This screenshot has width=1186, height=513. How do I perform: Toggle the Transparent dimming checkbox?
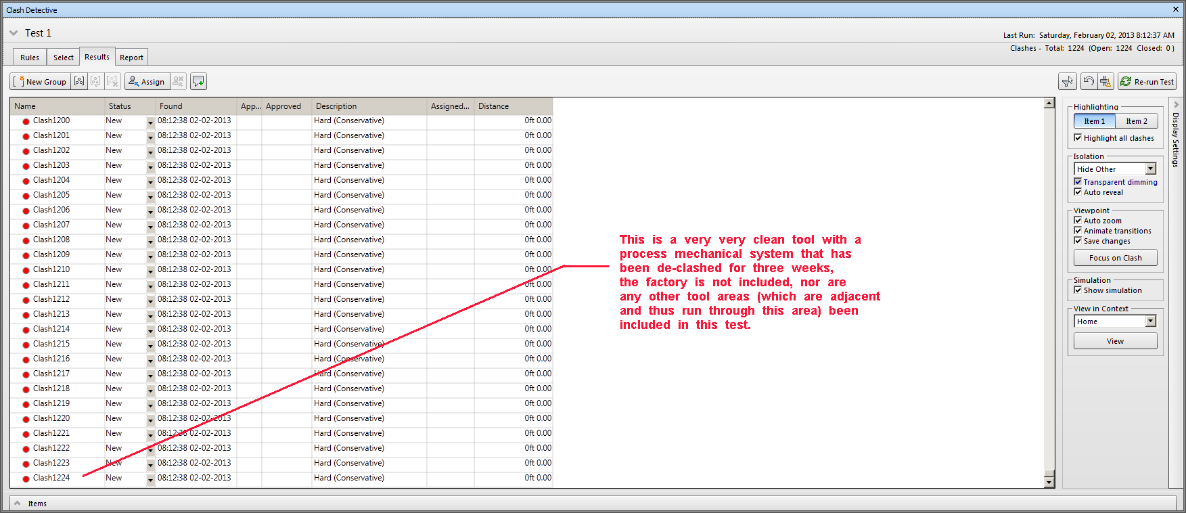pos(1078,182)
